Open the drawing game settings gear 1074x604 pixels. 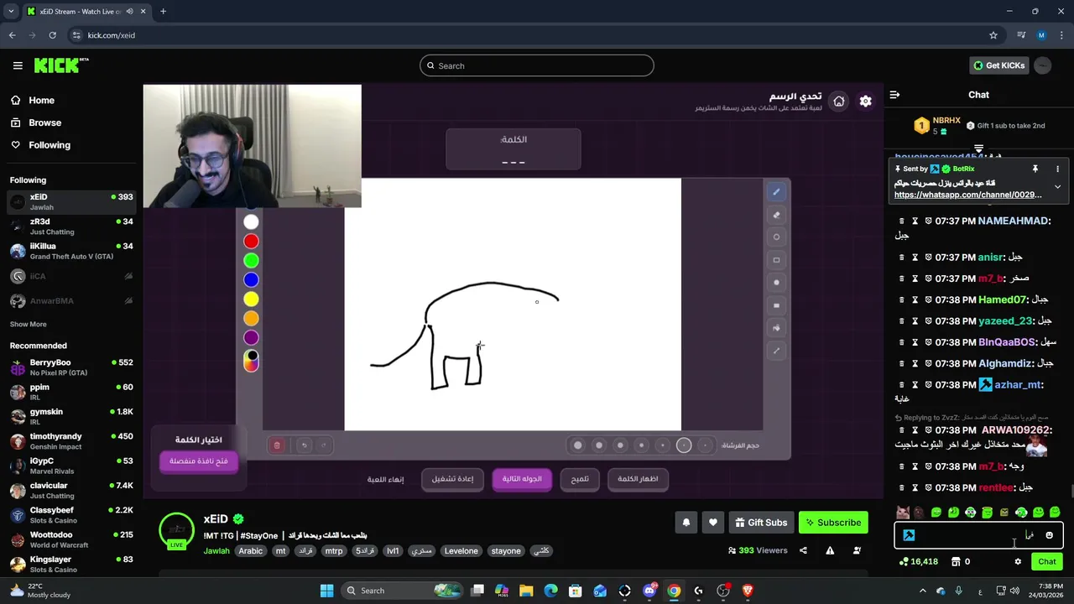pos(865,102)
